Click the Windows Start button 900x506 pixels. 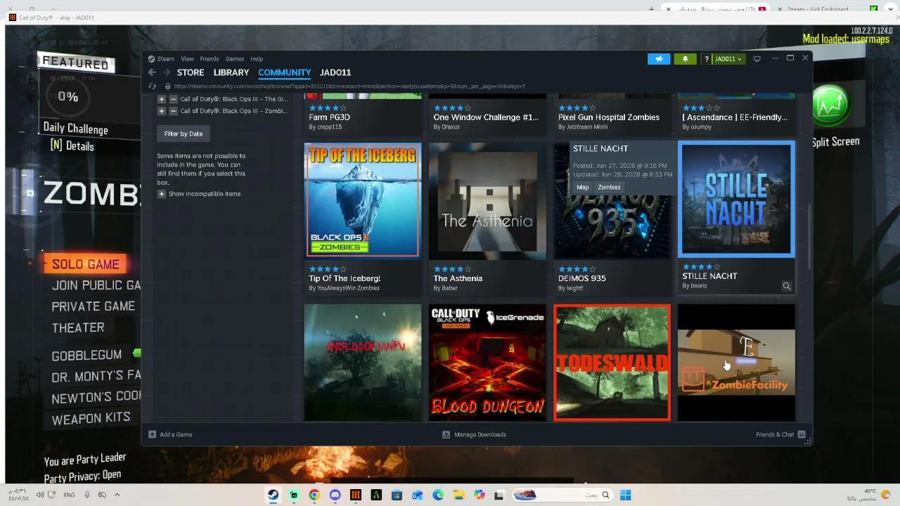click(625, 495)
